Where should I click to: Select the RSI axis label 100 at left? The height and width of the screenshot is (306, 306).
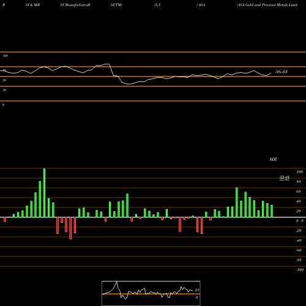click(5, 56)
